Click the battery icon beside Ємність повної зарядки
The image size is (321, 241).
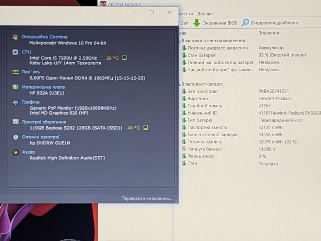tap(184, 135)
